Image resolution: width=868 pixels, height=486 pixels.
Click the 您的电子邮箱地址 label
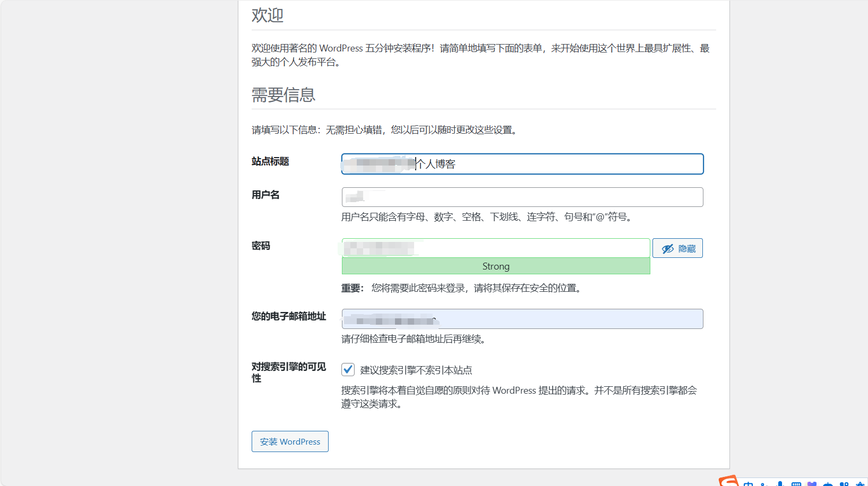pos(289,316)
